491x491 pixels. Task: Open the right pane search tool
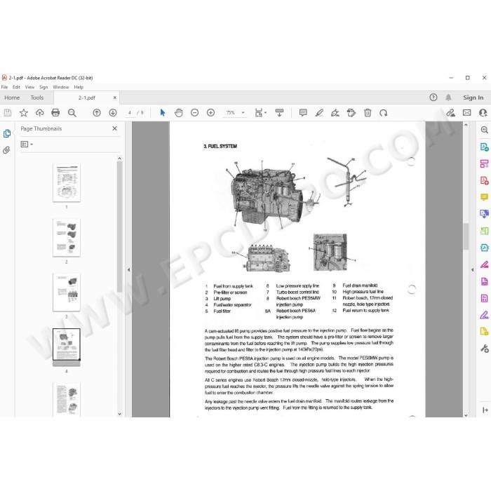(x=484, y=130)
